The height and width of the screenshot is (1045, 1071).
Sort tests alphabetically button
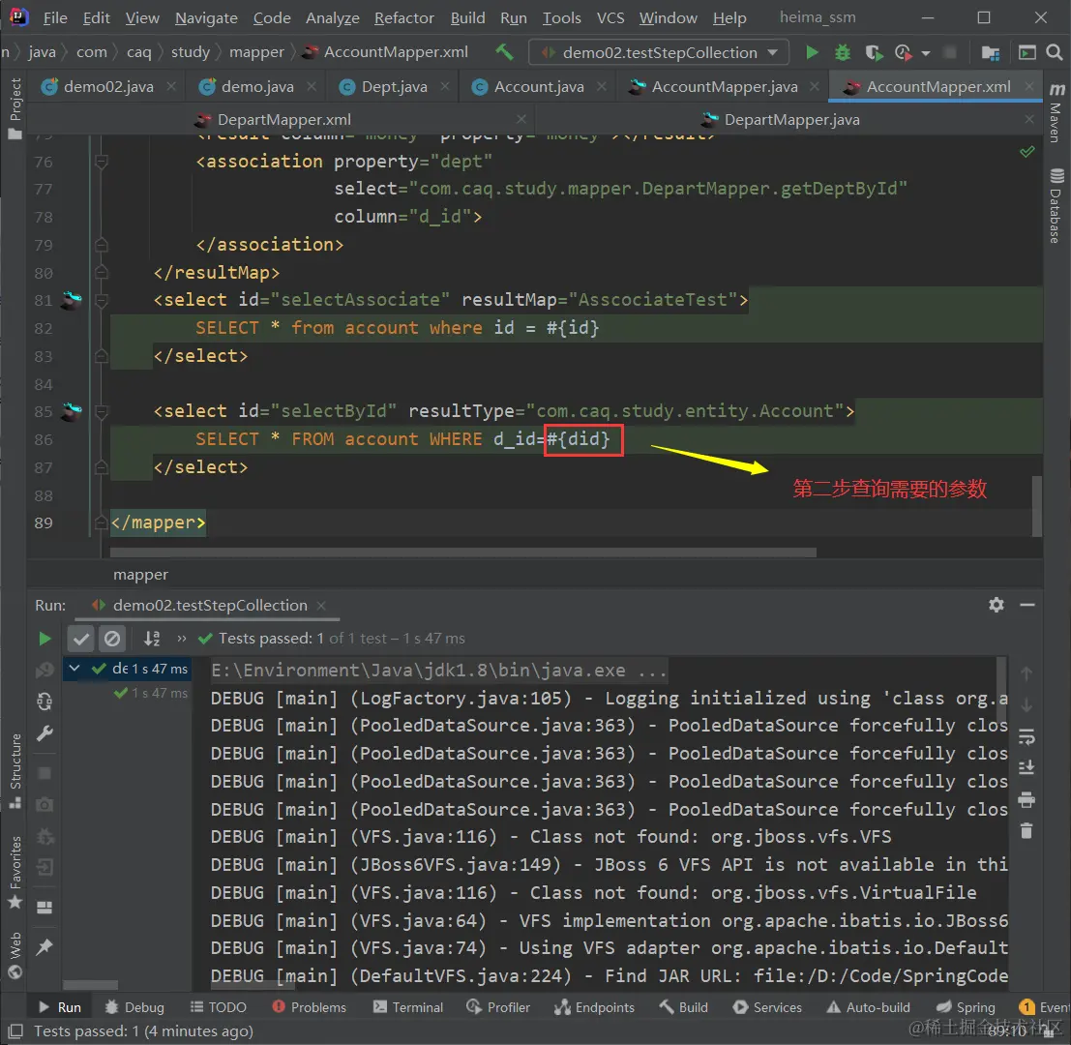click(152, 639)
